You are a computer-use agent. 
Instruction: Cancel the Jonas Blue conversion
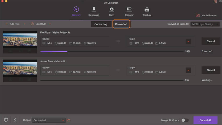coord(211,70)
